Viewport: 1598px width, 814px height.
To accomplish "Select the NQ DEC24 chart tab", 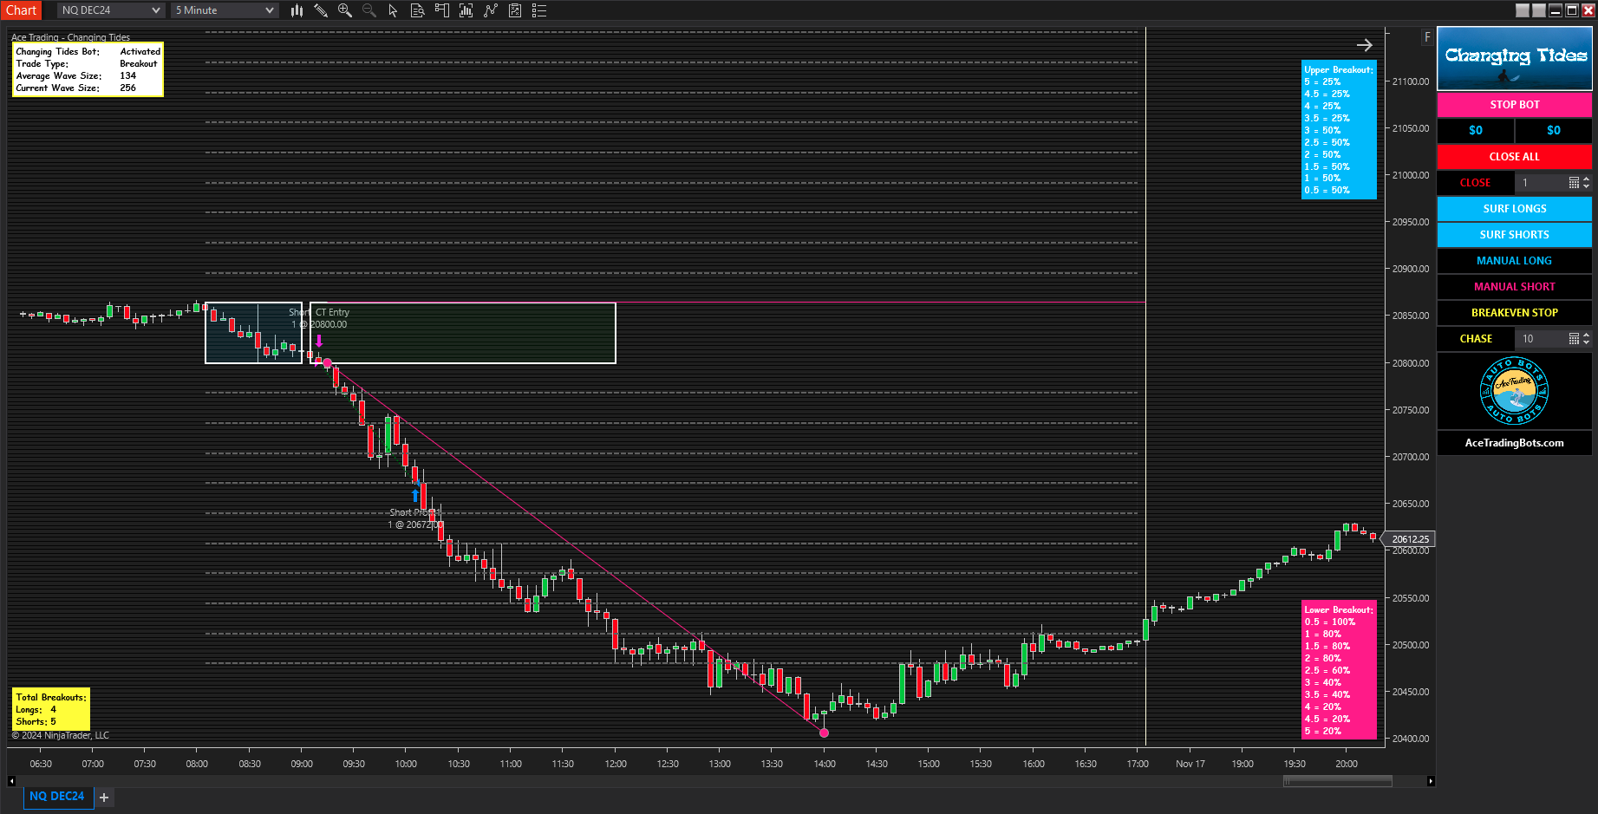I will 57,797.
